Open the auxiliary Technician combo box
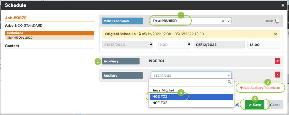This screenshot has width=289, height=115. (191, 75)
